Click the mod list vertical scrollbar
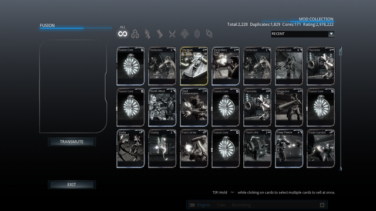376x211 pixels. 340,108
